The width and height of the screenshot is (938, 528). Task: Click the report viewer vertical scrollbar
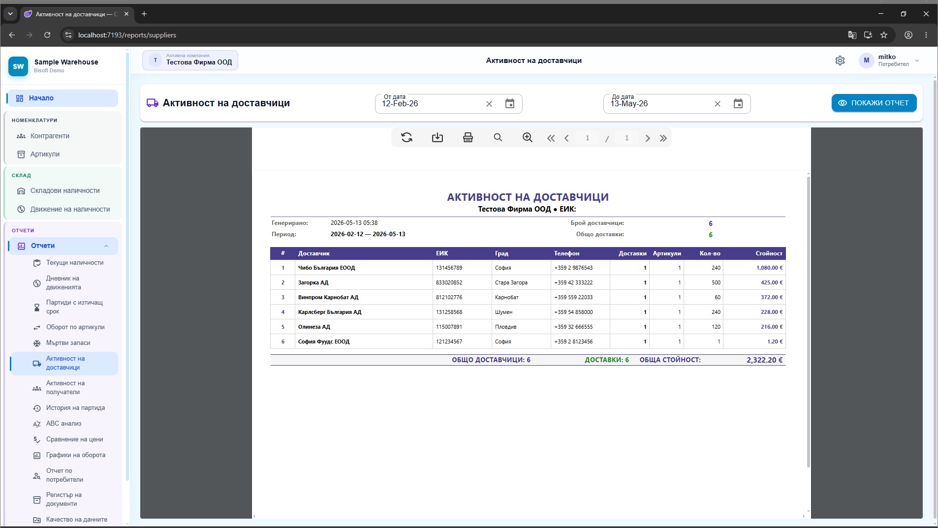(808, 322)
